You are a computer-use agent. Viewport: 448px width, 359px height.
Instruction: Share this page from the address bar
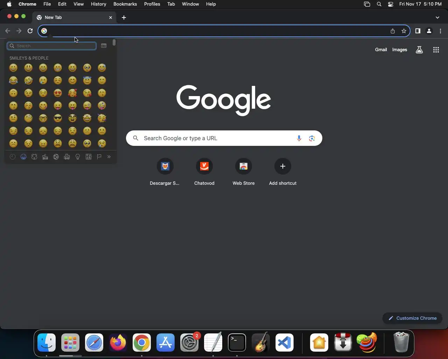click(393, 31)
